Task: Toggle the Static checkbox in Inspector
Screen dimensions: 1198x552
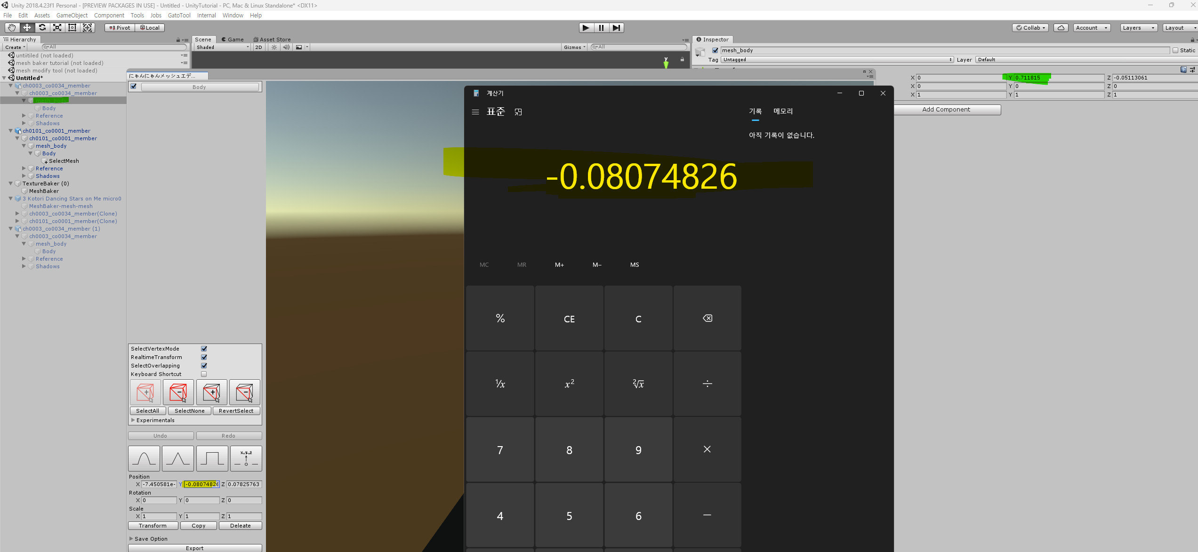Action: point(1175,50)
